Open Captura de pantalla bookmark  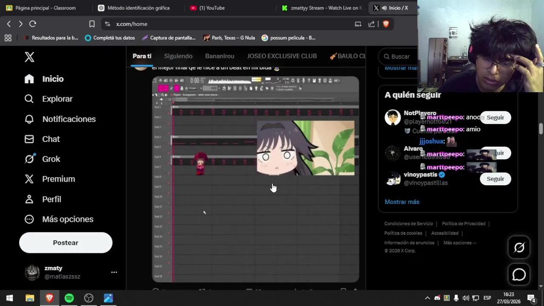[x=168, y=38]
